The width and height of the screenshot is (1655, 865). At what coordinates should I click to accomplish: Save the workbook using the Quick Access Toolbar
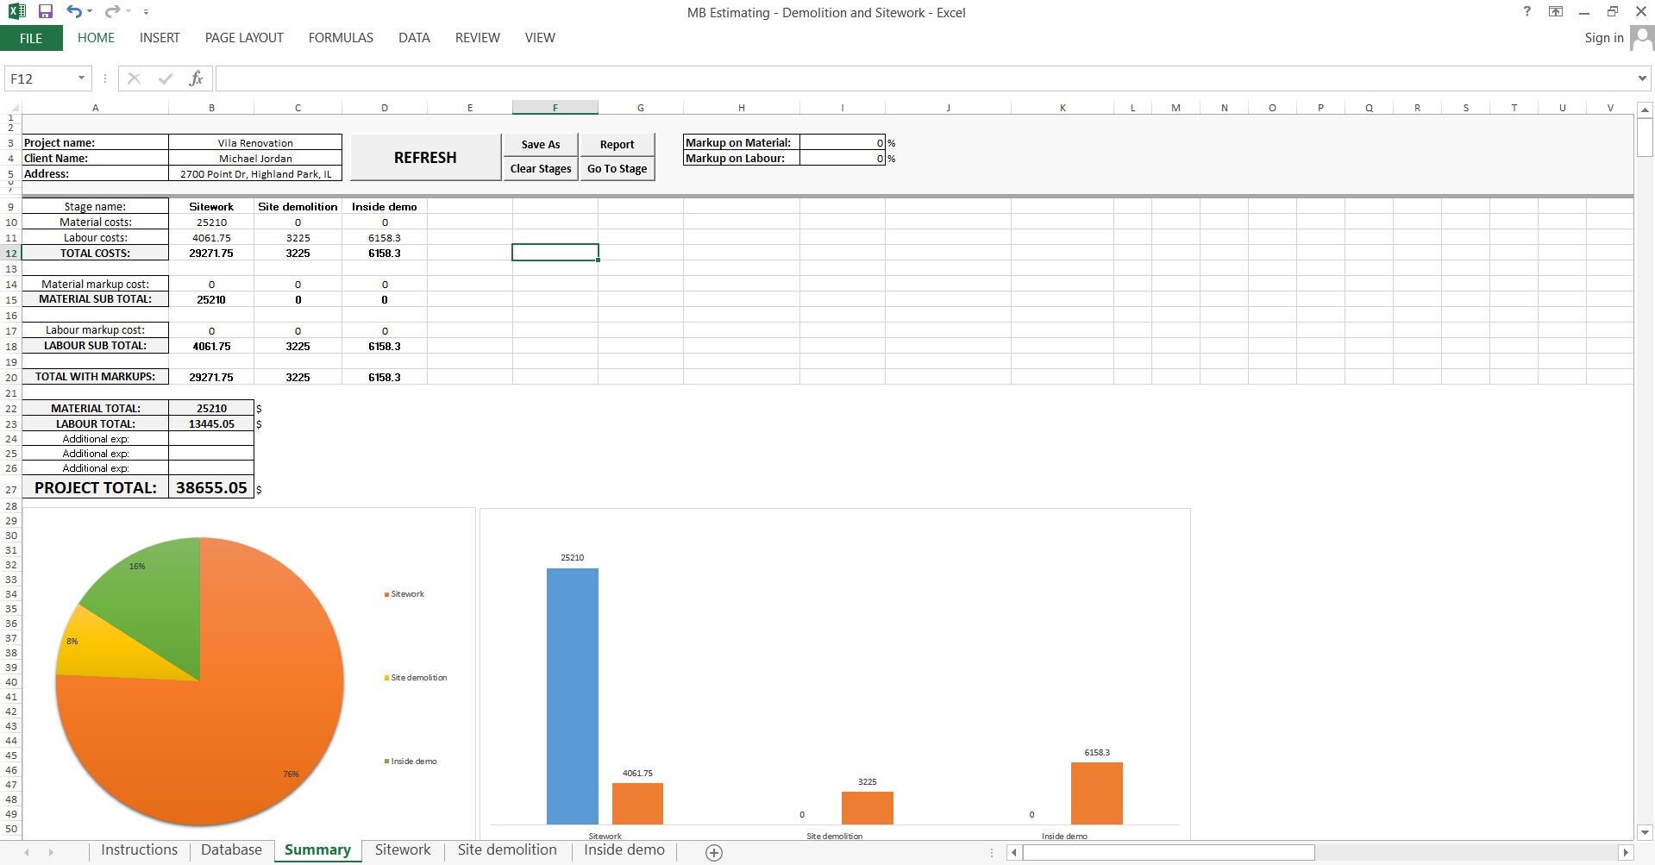click(46, 11)
